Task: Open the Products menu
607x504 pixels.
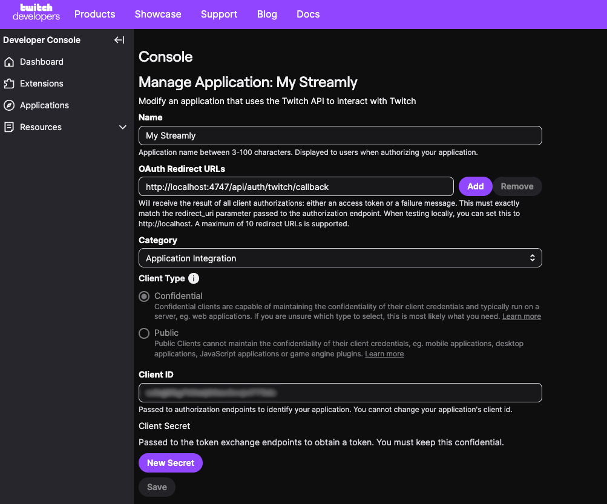Action: coord(95,15)
